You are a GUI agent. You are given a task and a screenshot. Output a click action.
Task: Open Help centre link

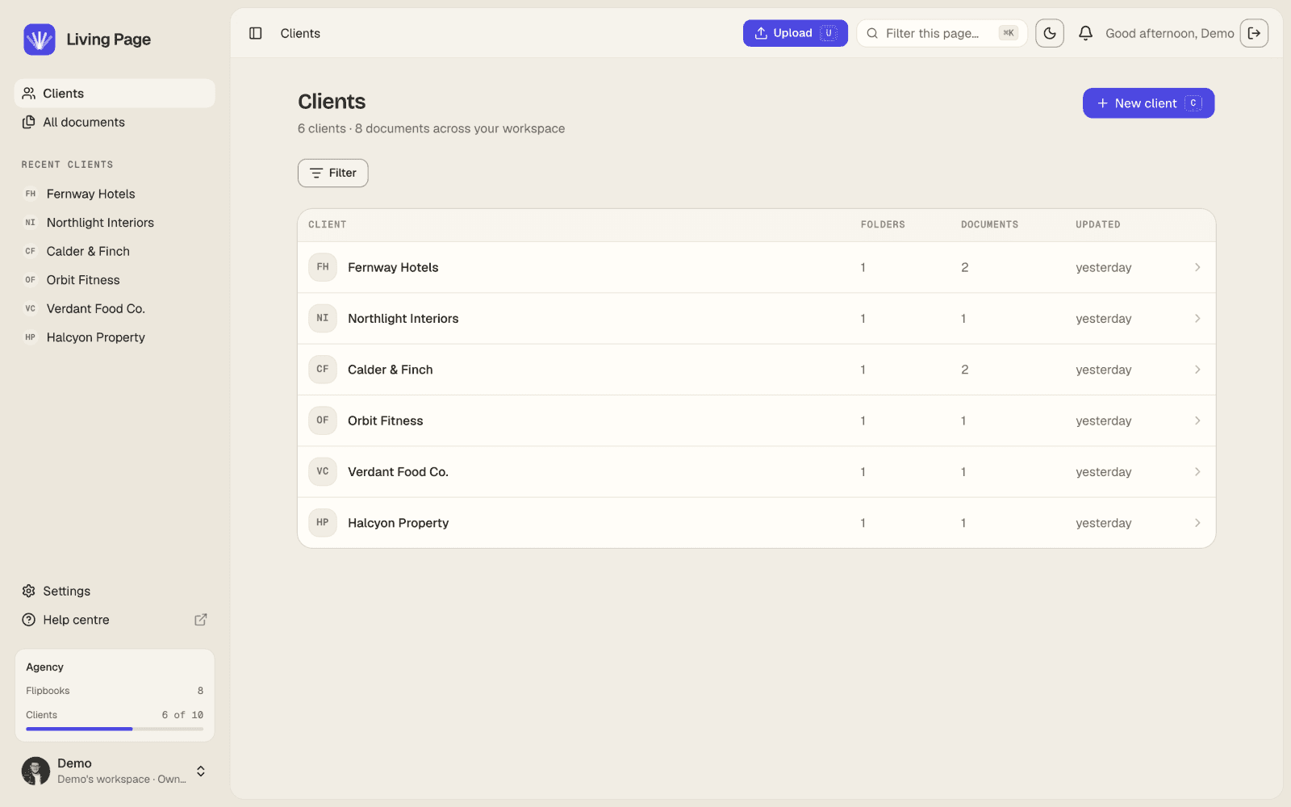115,620
